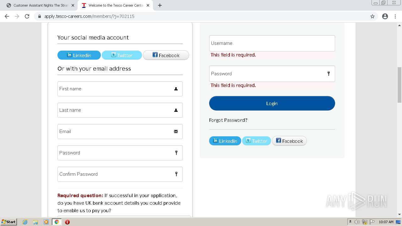The height and width of the screenshot is (226, 402).
Task: Go back to previous page
Action: [7, 16]
